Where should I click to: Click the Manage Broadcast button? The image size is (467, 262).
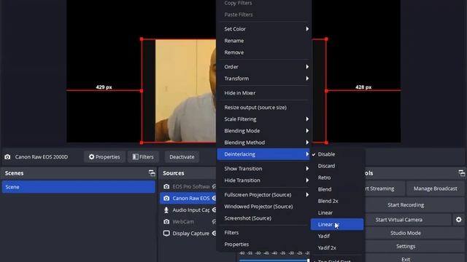pos(435,188)
